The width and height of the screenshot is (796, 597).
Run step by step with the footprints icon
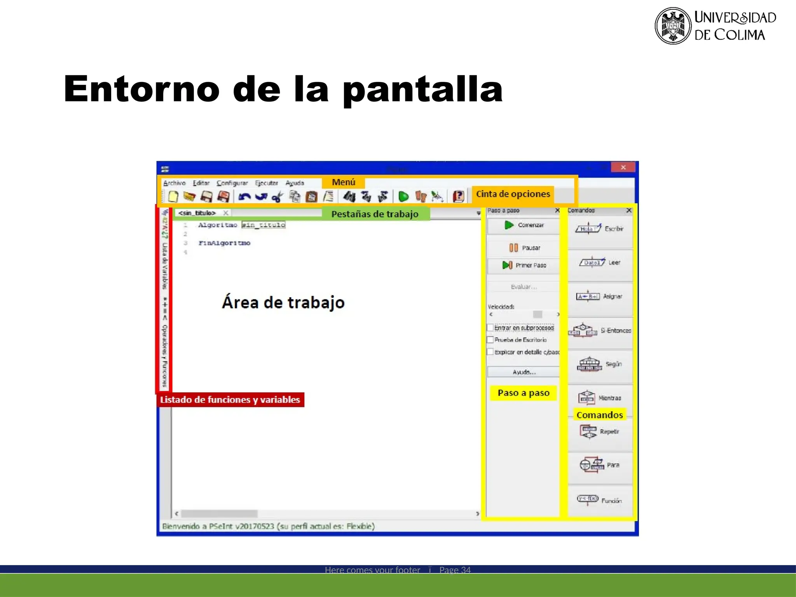pyautogui.click(x=421, y=197)
